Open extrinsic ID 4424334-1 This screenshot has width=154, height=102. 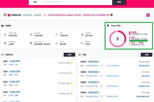94,62
